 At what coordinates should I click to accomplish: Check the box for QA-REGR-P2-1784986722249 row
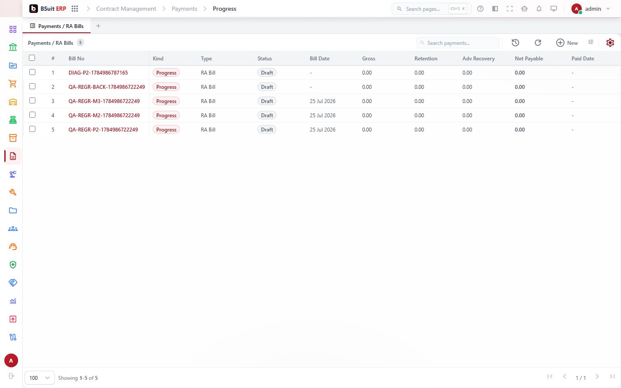pos(32,129)
